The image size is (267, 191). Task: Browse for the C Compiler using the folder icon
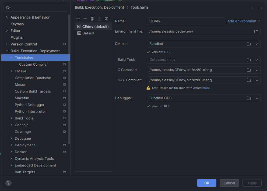pos(248,70)
